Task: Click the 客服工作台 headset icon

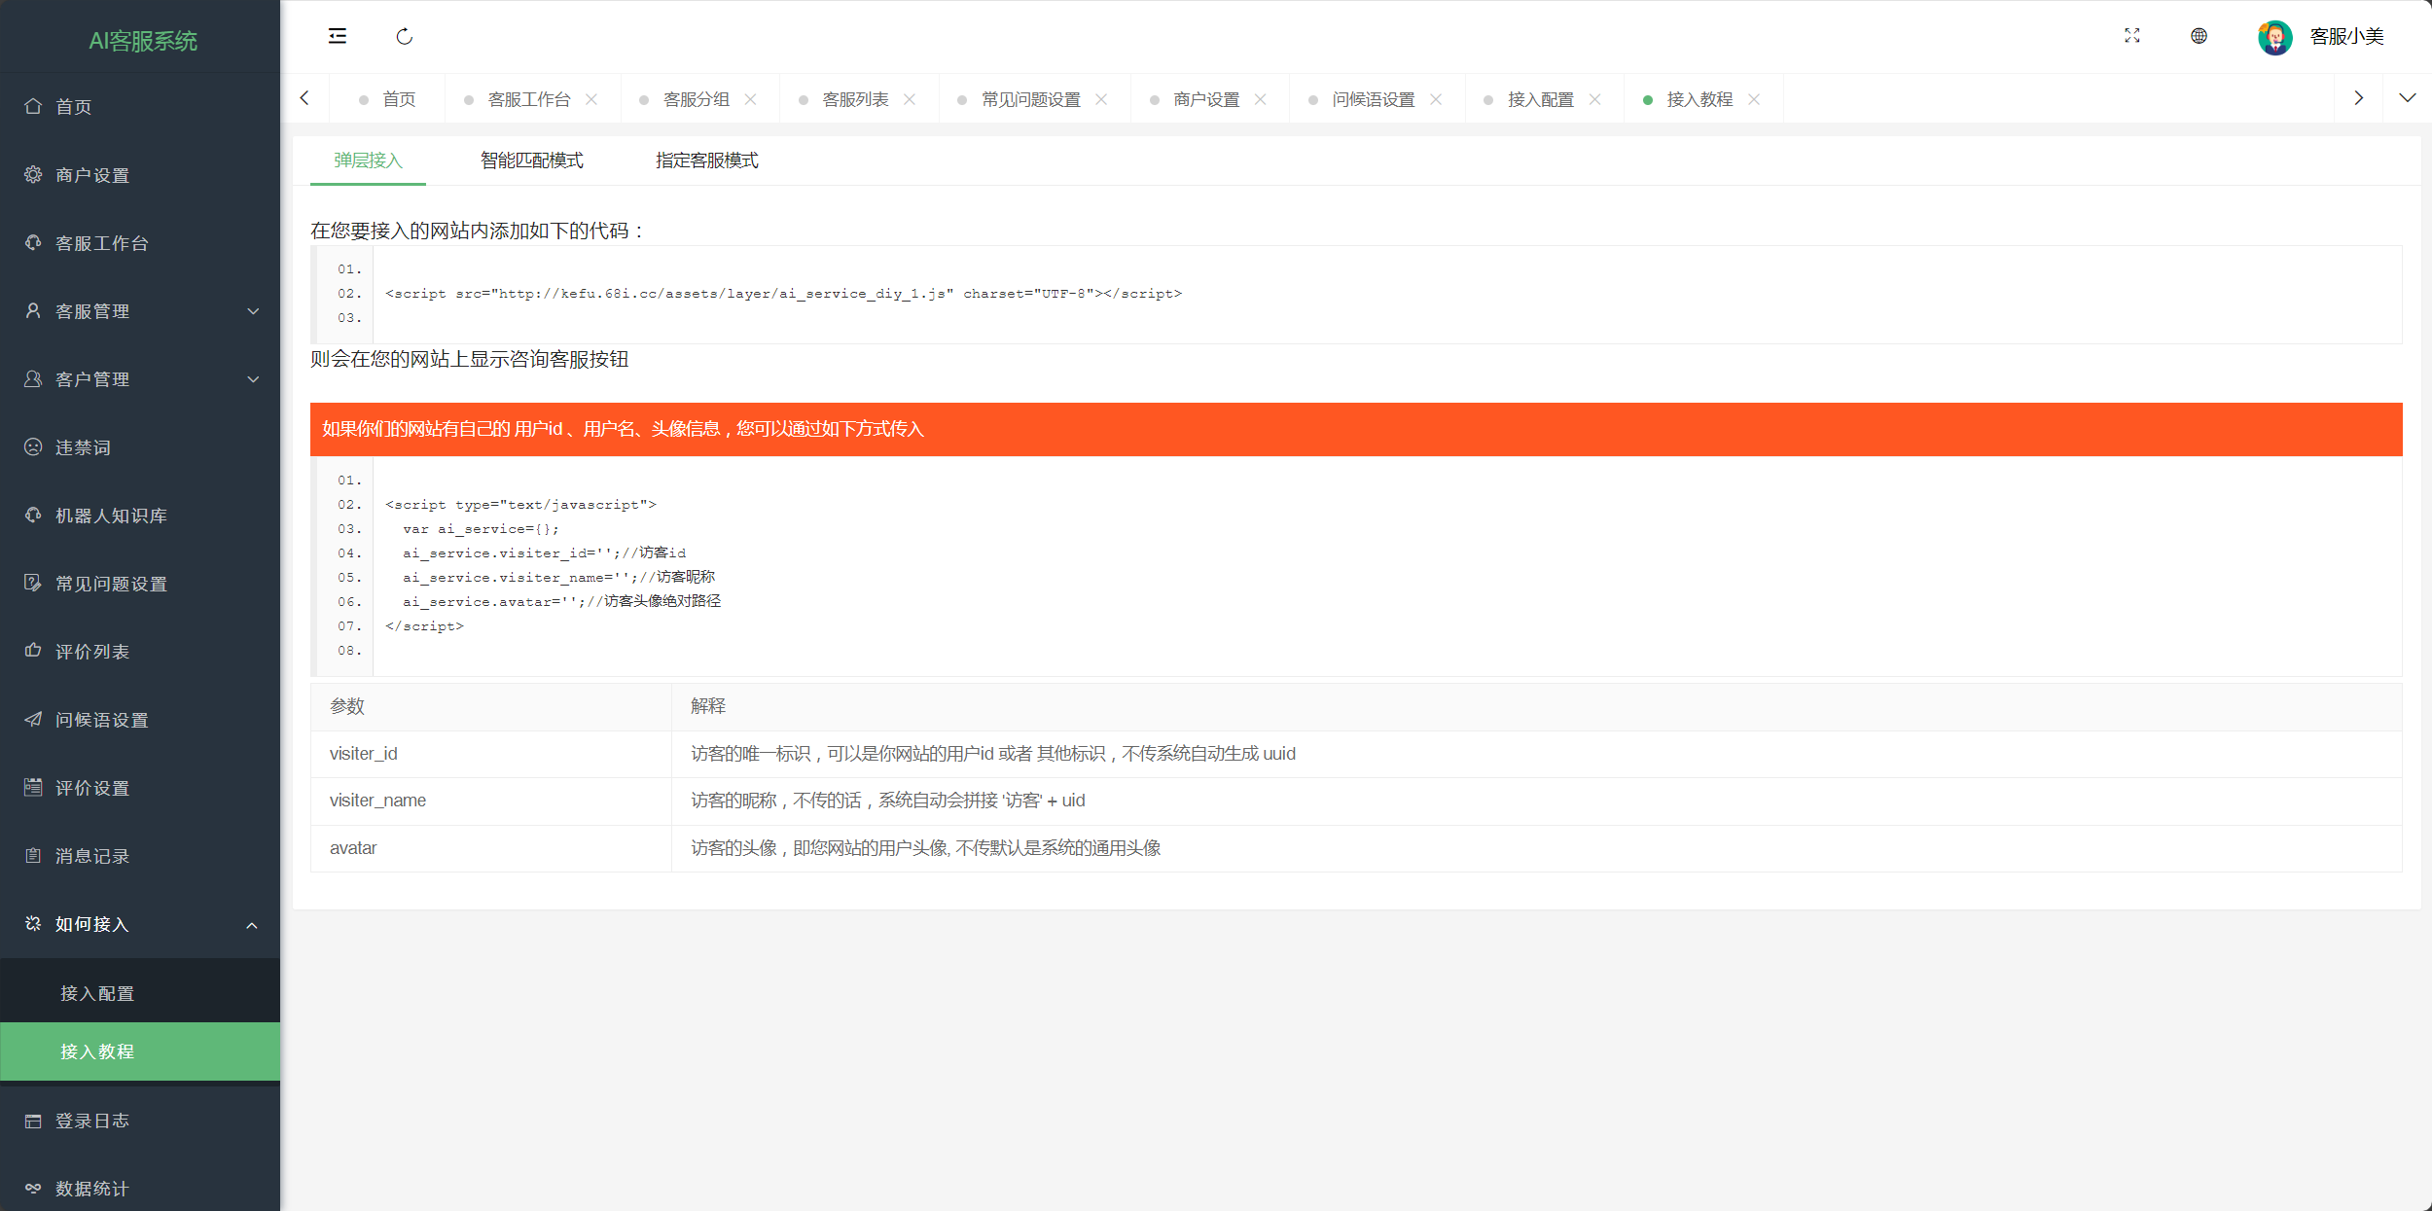Action: tap(33, 242)
